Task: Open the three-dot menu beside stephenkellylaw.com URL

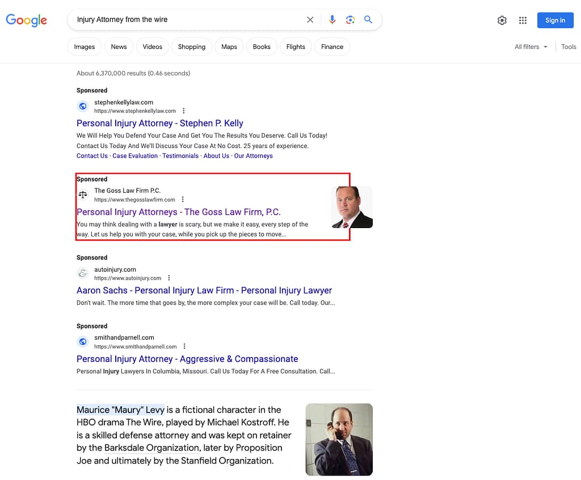Action: (183, 111)
